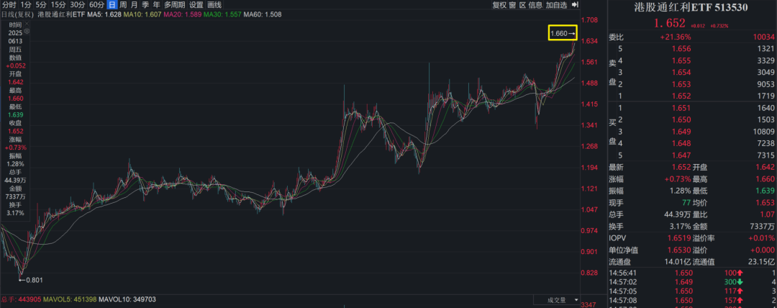This screenshot has height=308, width=777.
Task: Click buy level 5 price 1.647
Action: [x=682, y=155]
